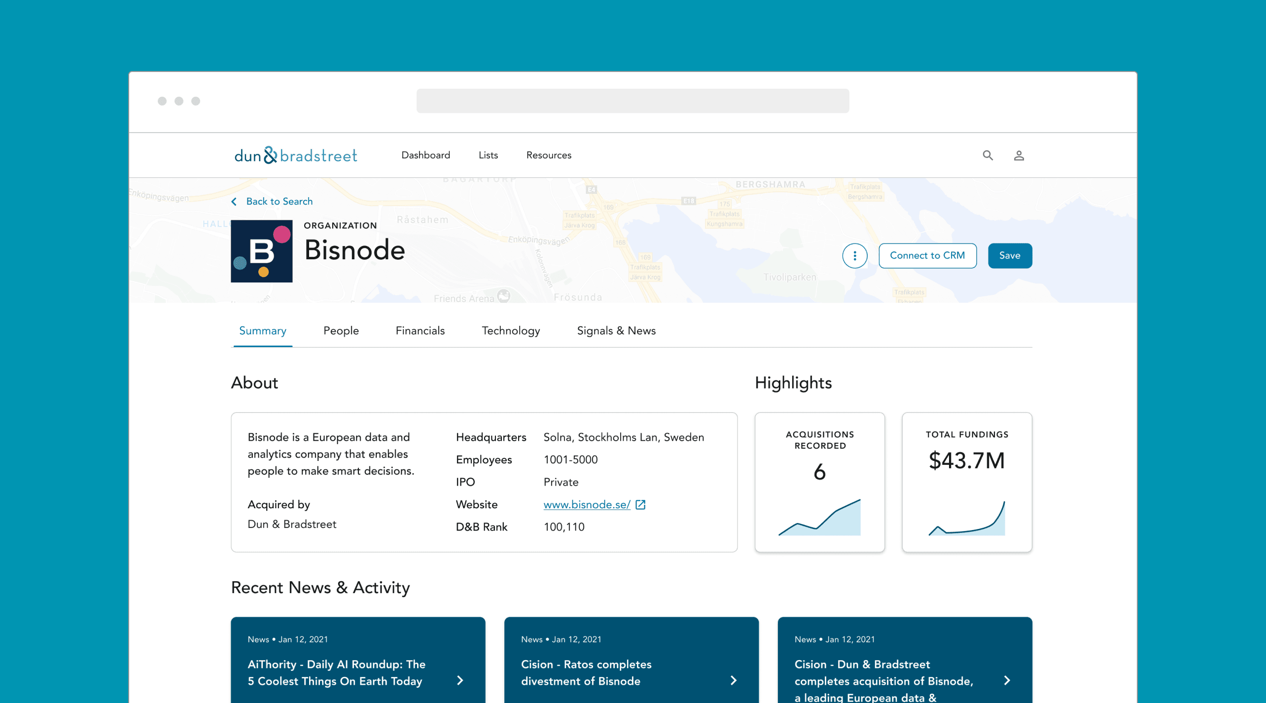Click the Bisnode organization logo
The height and width of the screenshot is (703, 1266).
(262, 251)
